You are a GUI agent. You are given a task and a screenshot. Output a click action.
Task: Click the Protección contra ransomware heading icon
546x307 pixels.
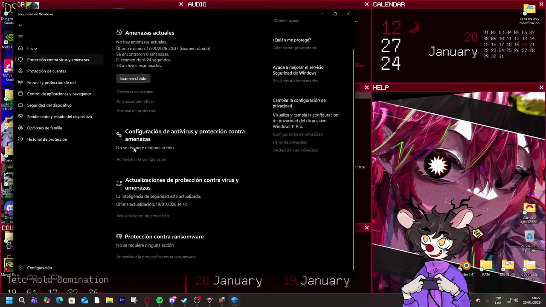click(x=119, y=236)
